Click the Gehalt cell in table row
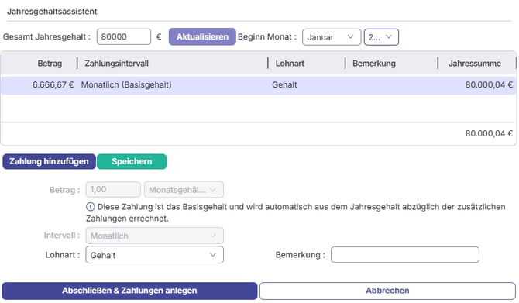 pos(284,84)
